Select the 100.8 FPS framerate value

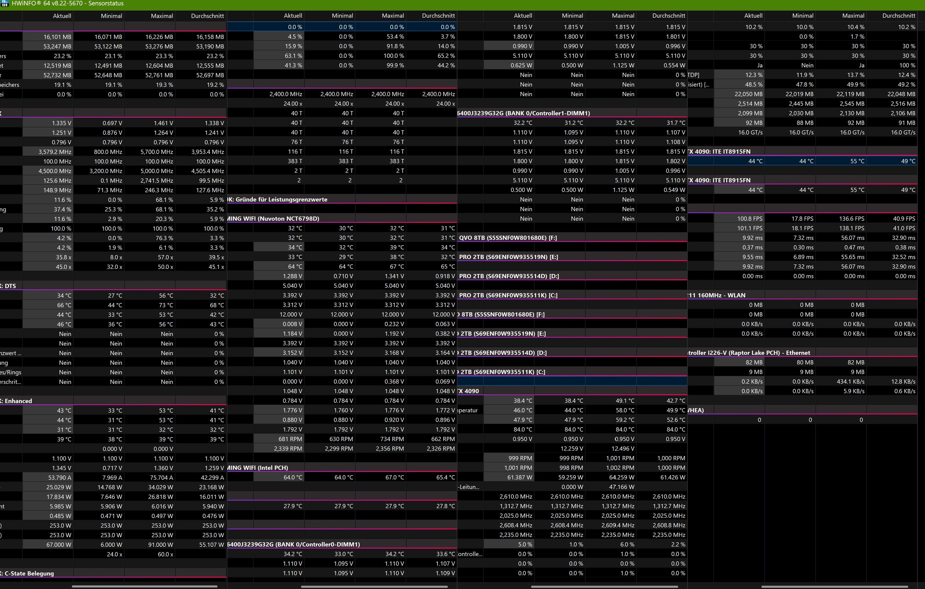point(749,219)
